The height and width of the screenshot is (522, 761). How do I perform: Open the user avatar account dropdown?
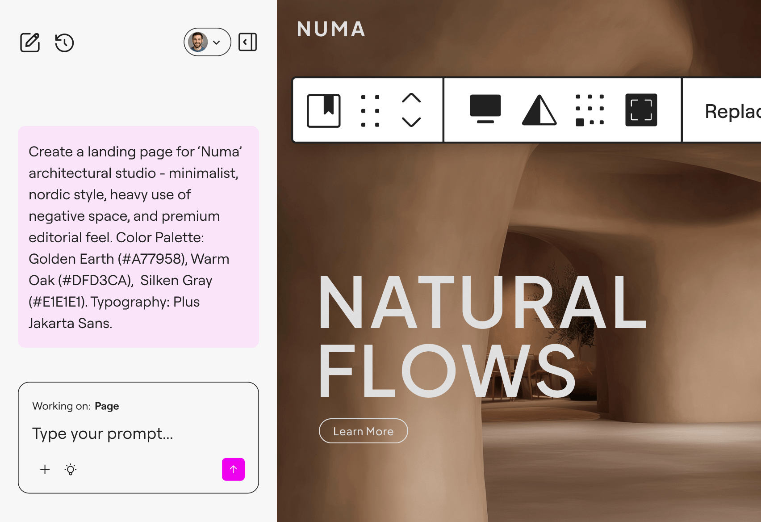207,42
